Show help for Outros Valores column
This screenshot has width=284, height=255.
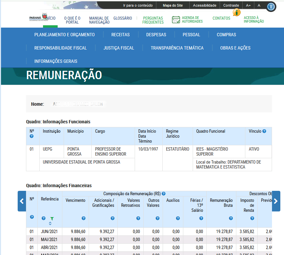coord(158,218)
